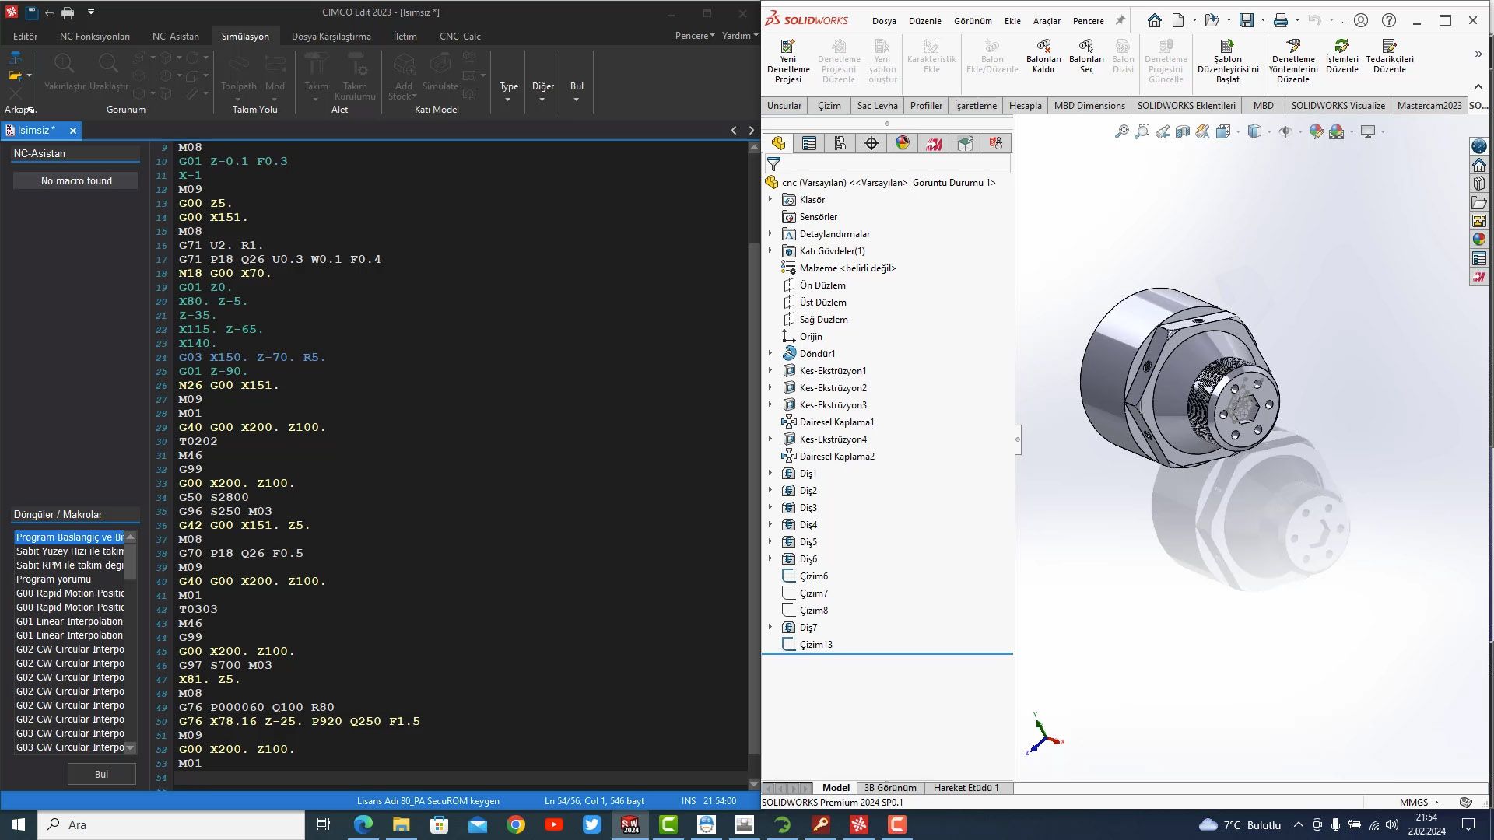
Task: Click the No macro found button
Action: click(x=76, y=180)
